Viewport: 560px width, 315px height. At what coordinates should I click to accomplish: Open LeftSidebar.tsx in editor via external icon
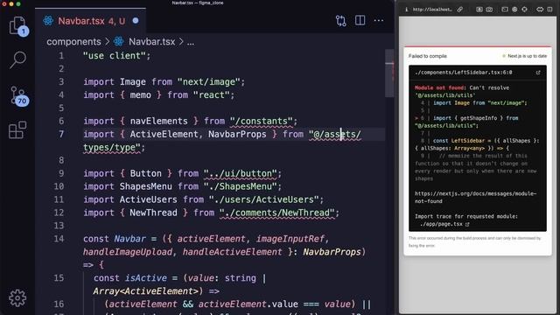click(x=538, y=73)
